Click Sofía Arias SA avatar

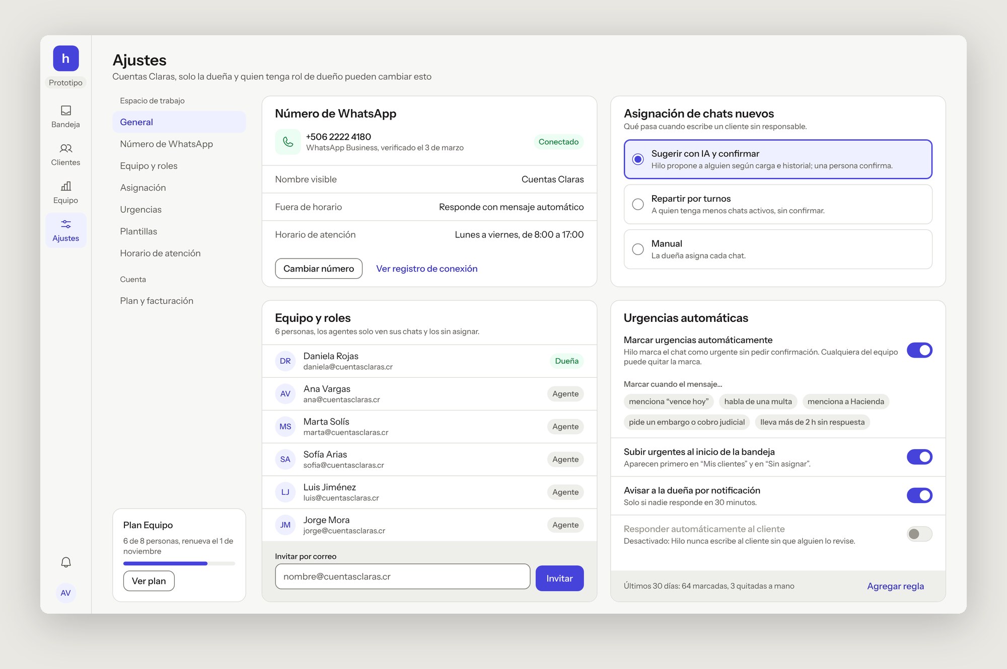tap(285, 459)
